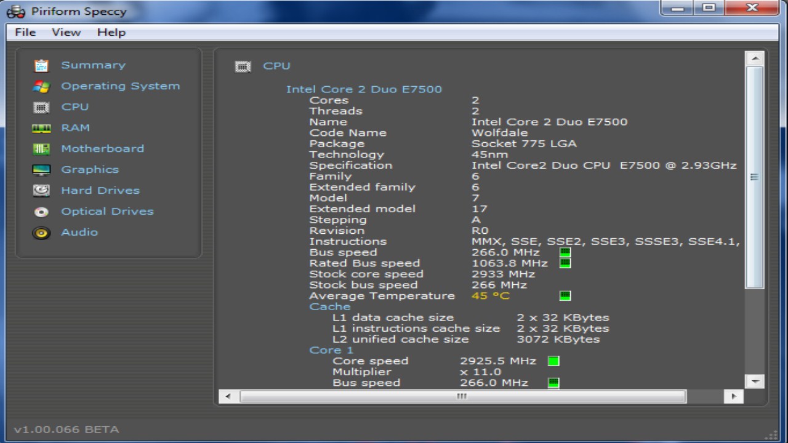Go to the Summary section

click(93, 65)
